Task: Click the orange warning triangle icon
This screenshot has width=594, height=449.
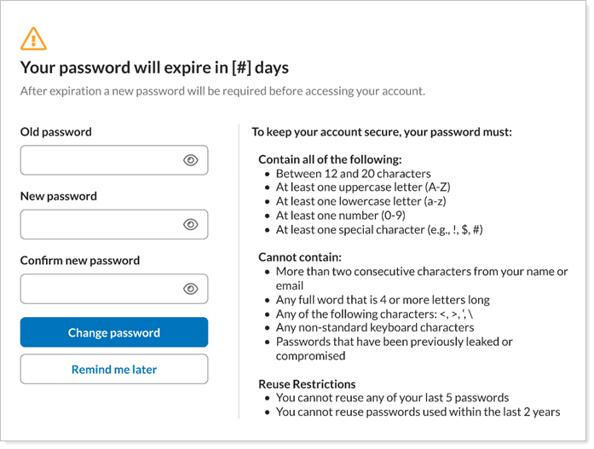Action: [x=33, y=38]
